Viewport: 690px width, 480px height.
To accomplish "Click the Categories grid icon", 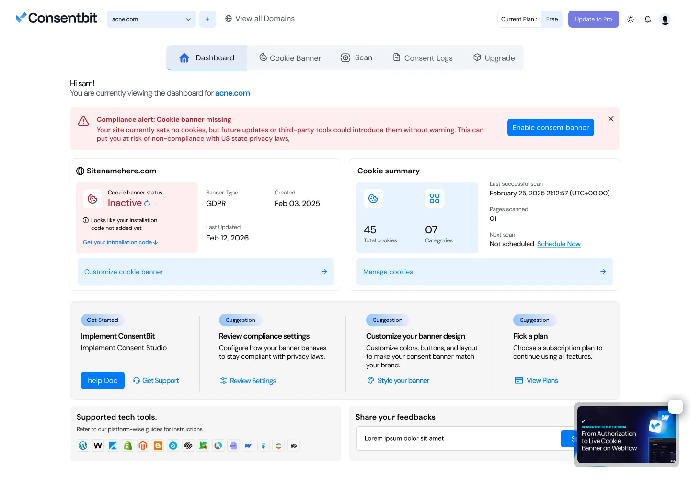I will point(435,198).
